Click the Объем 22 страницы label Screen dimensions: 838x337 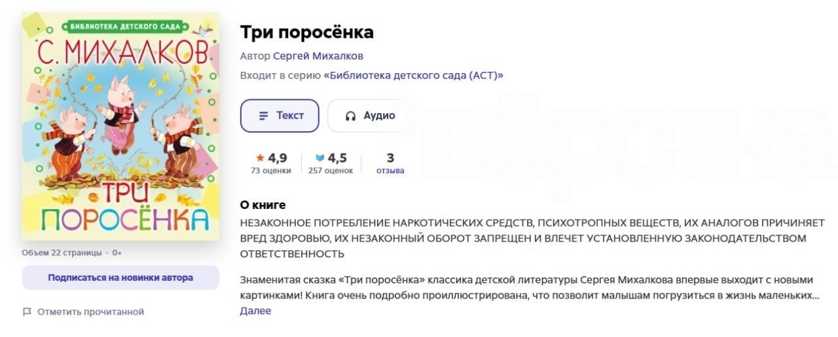click(x=62, y=252)
